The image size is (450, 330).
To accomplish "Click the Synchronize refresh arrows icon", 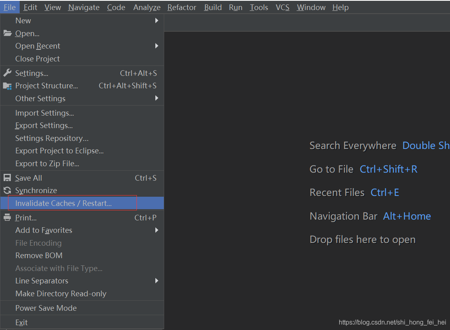I will (x=7, y=190).
